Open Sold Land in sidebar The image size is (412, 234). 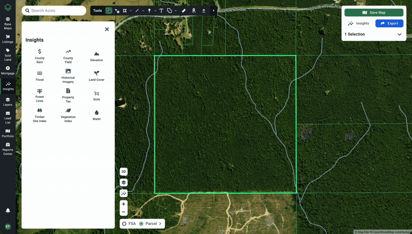coord(8,55)
